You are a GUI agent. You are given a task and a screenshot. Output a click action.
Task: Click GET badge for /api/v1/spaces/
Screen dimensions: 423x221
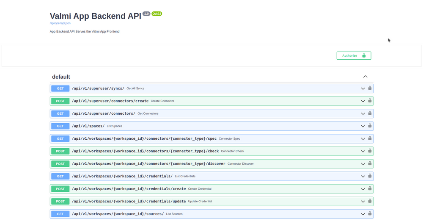pos(60,126)
